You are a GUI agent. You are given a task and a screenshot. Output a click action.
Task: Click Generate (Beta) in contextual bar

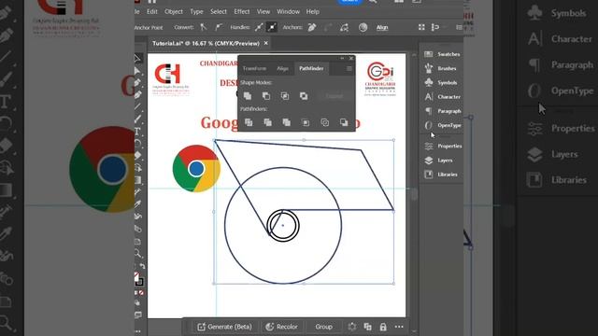click(x=224, y=327)
